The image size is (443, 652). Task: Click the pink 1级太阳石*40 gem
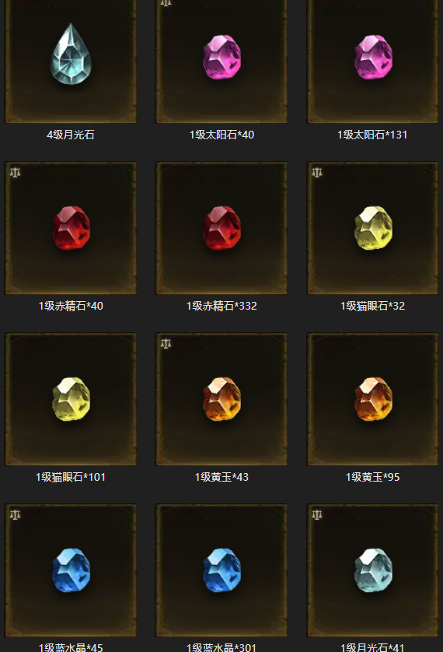pyautogui.click(x=221, y=57)
